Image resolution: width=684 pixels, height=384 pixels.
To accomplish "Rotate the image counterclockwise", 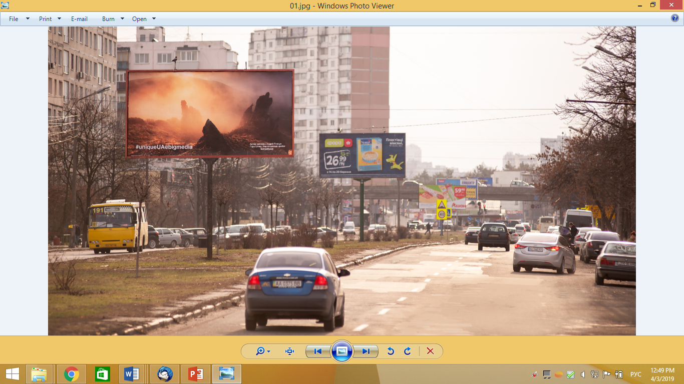I will tap(391, 351).
